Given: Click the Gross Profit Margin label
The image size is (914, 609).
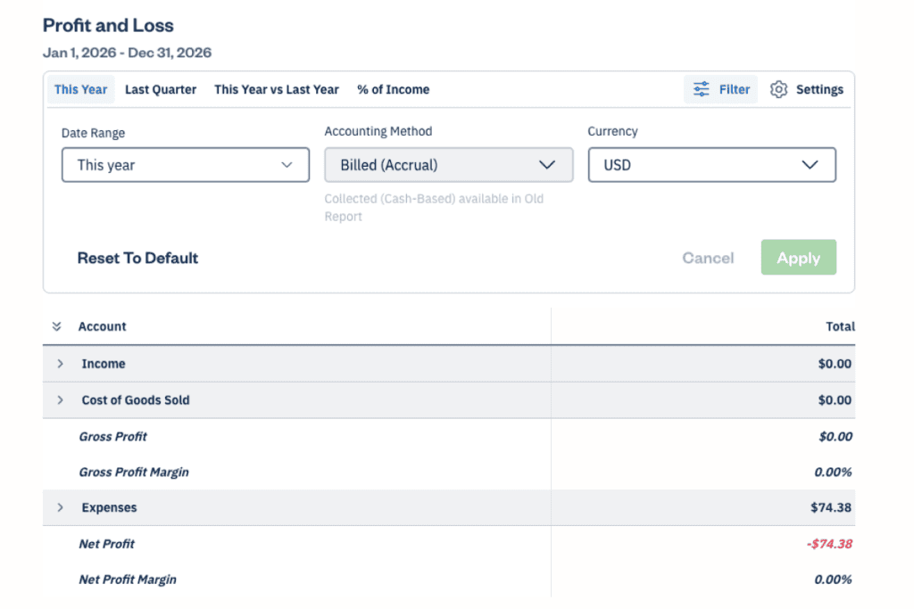Looking at the screenshot, I should pyautogui.click(x=134, y=473).
